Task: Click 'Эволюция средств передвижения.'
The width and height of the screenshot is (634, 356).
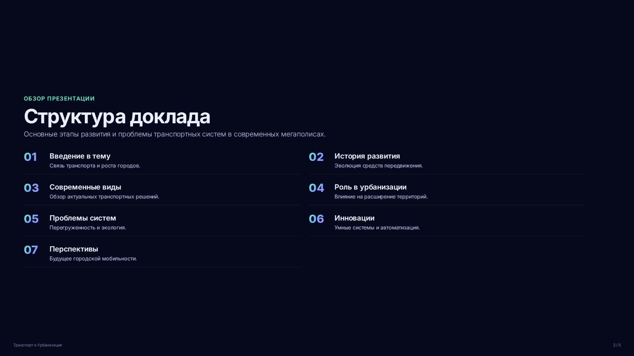Action: coord(378,166)
